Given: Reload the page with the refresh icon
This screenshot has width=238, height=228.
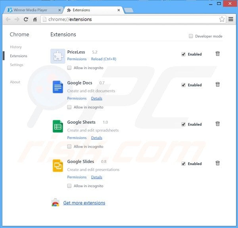Looking at the screenshot, I should 26,19.
